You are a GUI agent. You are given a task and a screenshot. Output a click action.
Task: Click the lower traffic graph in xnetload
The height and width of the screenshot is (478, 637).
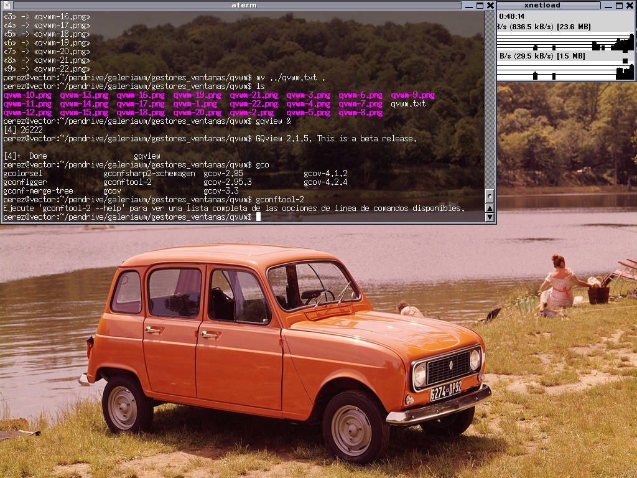click(x=565, y=70)
